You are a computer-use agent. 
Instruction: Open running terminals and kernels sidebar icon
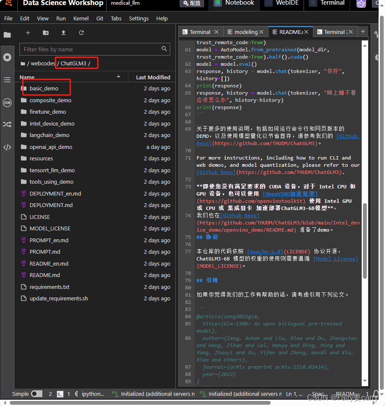click(x=7, y=57)
